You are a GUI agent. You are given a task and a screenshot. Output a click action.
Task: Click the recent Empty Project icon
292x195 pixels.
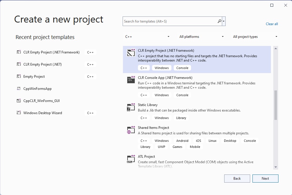[x=19, y=76]
